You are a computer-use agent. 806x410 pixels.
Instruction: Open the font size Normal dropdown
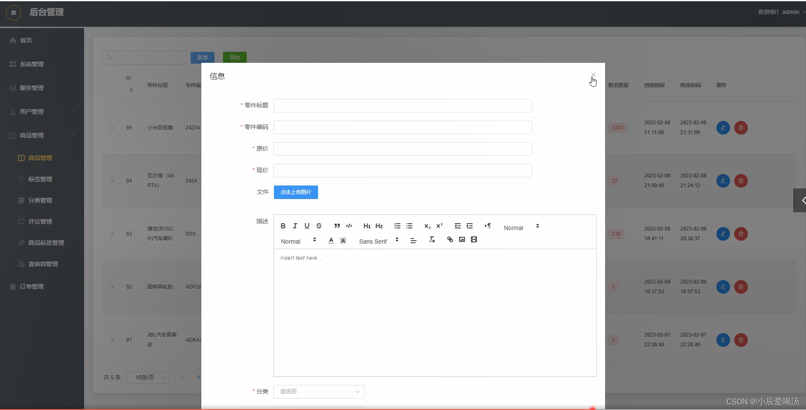coord(521,227)
